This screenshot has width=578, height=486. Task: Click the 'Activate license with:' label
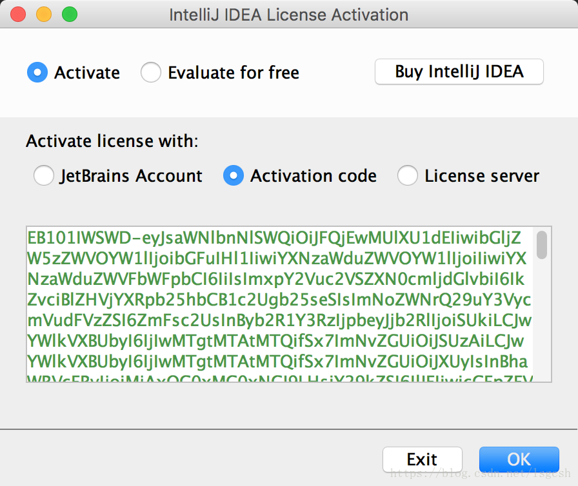[x=112, y=141]
